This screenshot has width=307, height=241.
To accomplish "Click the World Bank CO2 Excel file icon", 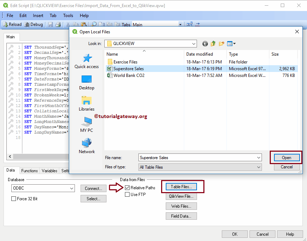I will tap(110, 75).
